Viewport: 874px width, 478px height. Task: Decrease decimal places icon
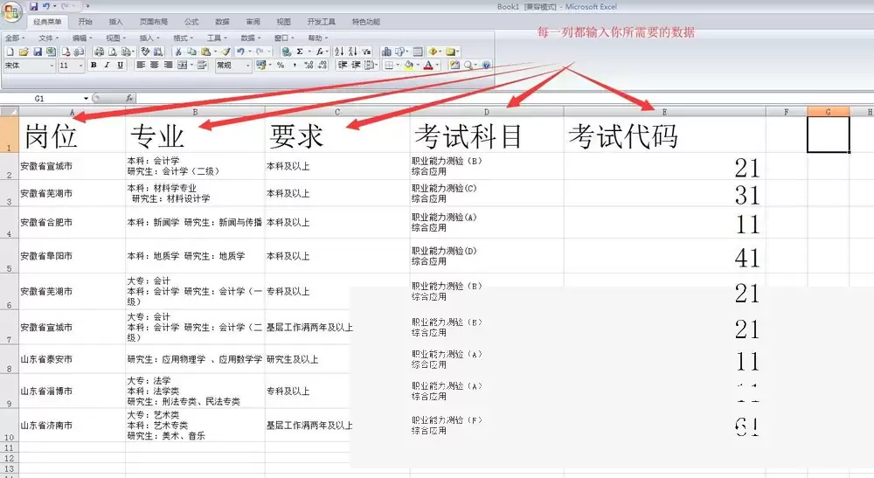point(323,66)
